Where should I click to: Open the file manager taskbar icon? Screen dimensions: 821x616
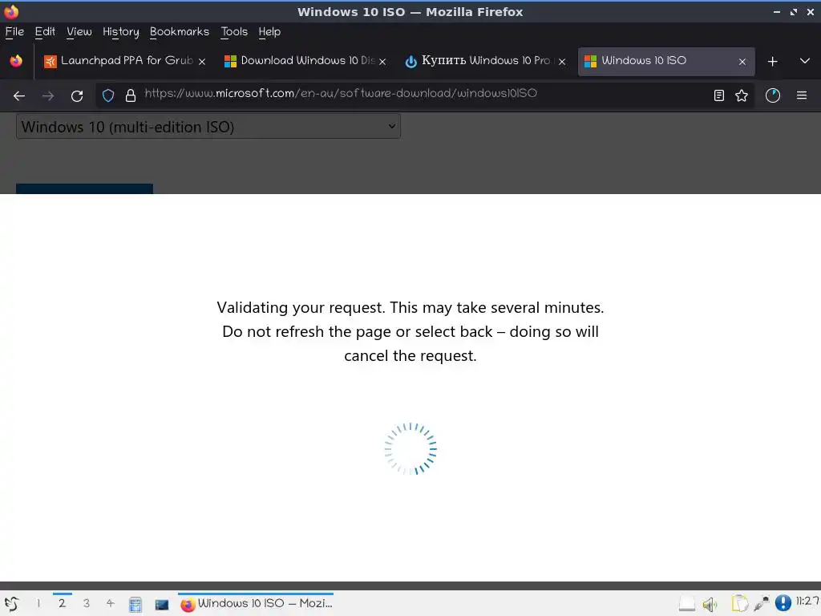point(135,605)
